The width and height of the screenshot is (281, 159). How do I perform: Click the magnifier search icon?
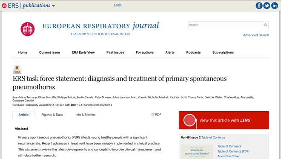pos(266,25)
